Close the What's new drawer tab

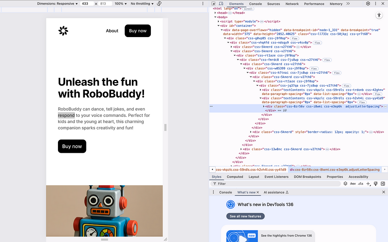258,192
